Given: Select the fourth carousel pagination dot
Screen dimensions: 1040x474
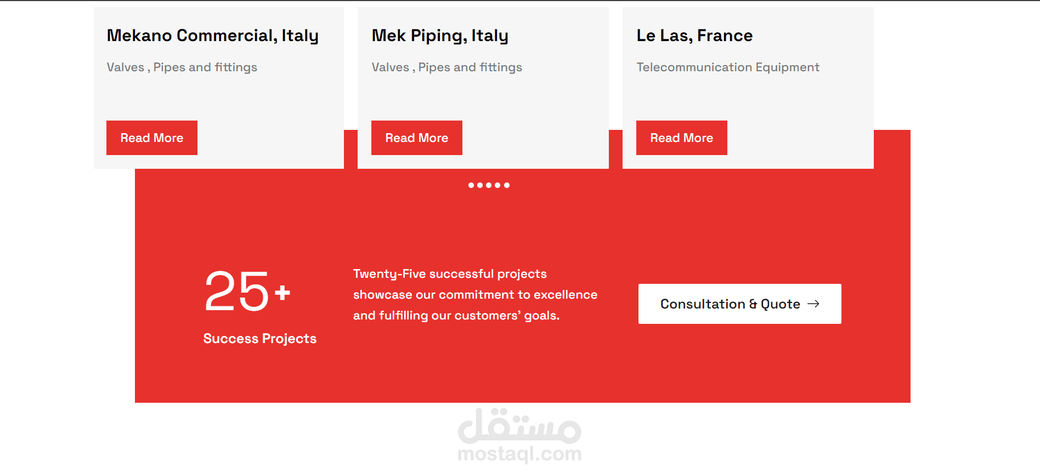Looking at the screenshot, I should click(498, 185).
